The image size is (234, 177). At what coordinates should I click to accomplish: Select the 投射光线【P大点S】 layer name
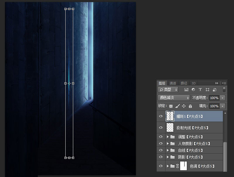192,128
